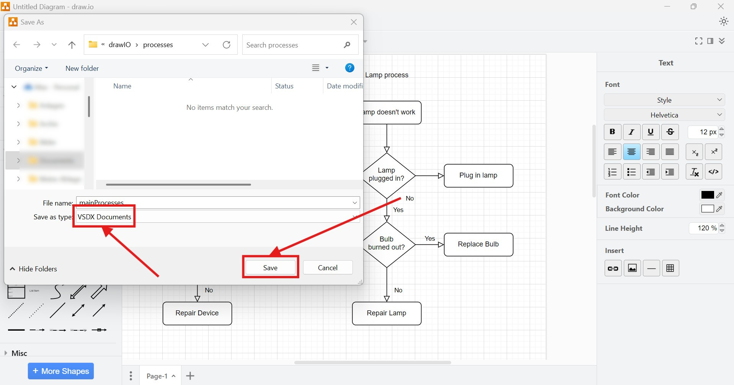Apply strikethrough formatting

[x=670, y=132]
